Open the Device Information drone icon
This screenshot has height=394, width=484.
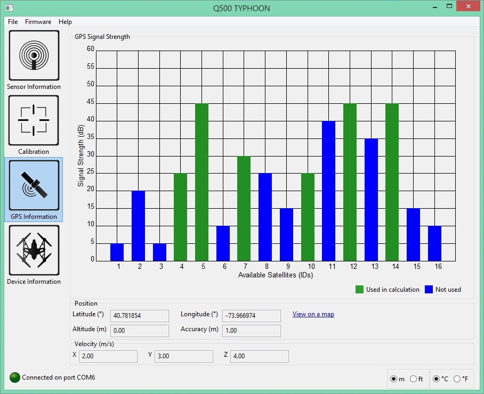34,250
